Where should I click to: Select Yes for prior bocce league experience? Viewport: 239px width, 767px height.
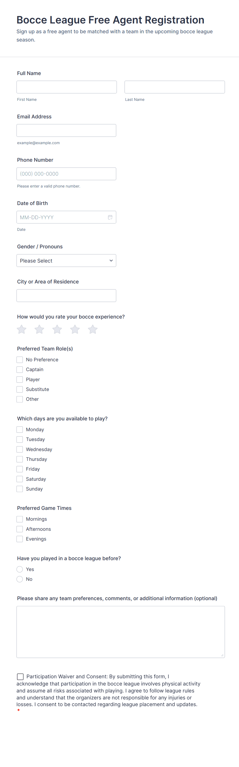click(x=20, y=569)
